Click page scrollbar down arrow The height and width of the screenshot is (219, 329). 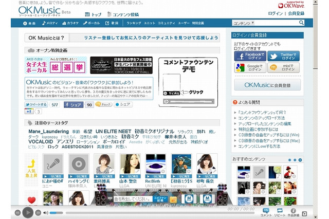point(315,217)
